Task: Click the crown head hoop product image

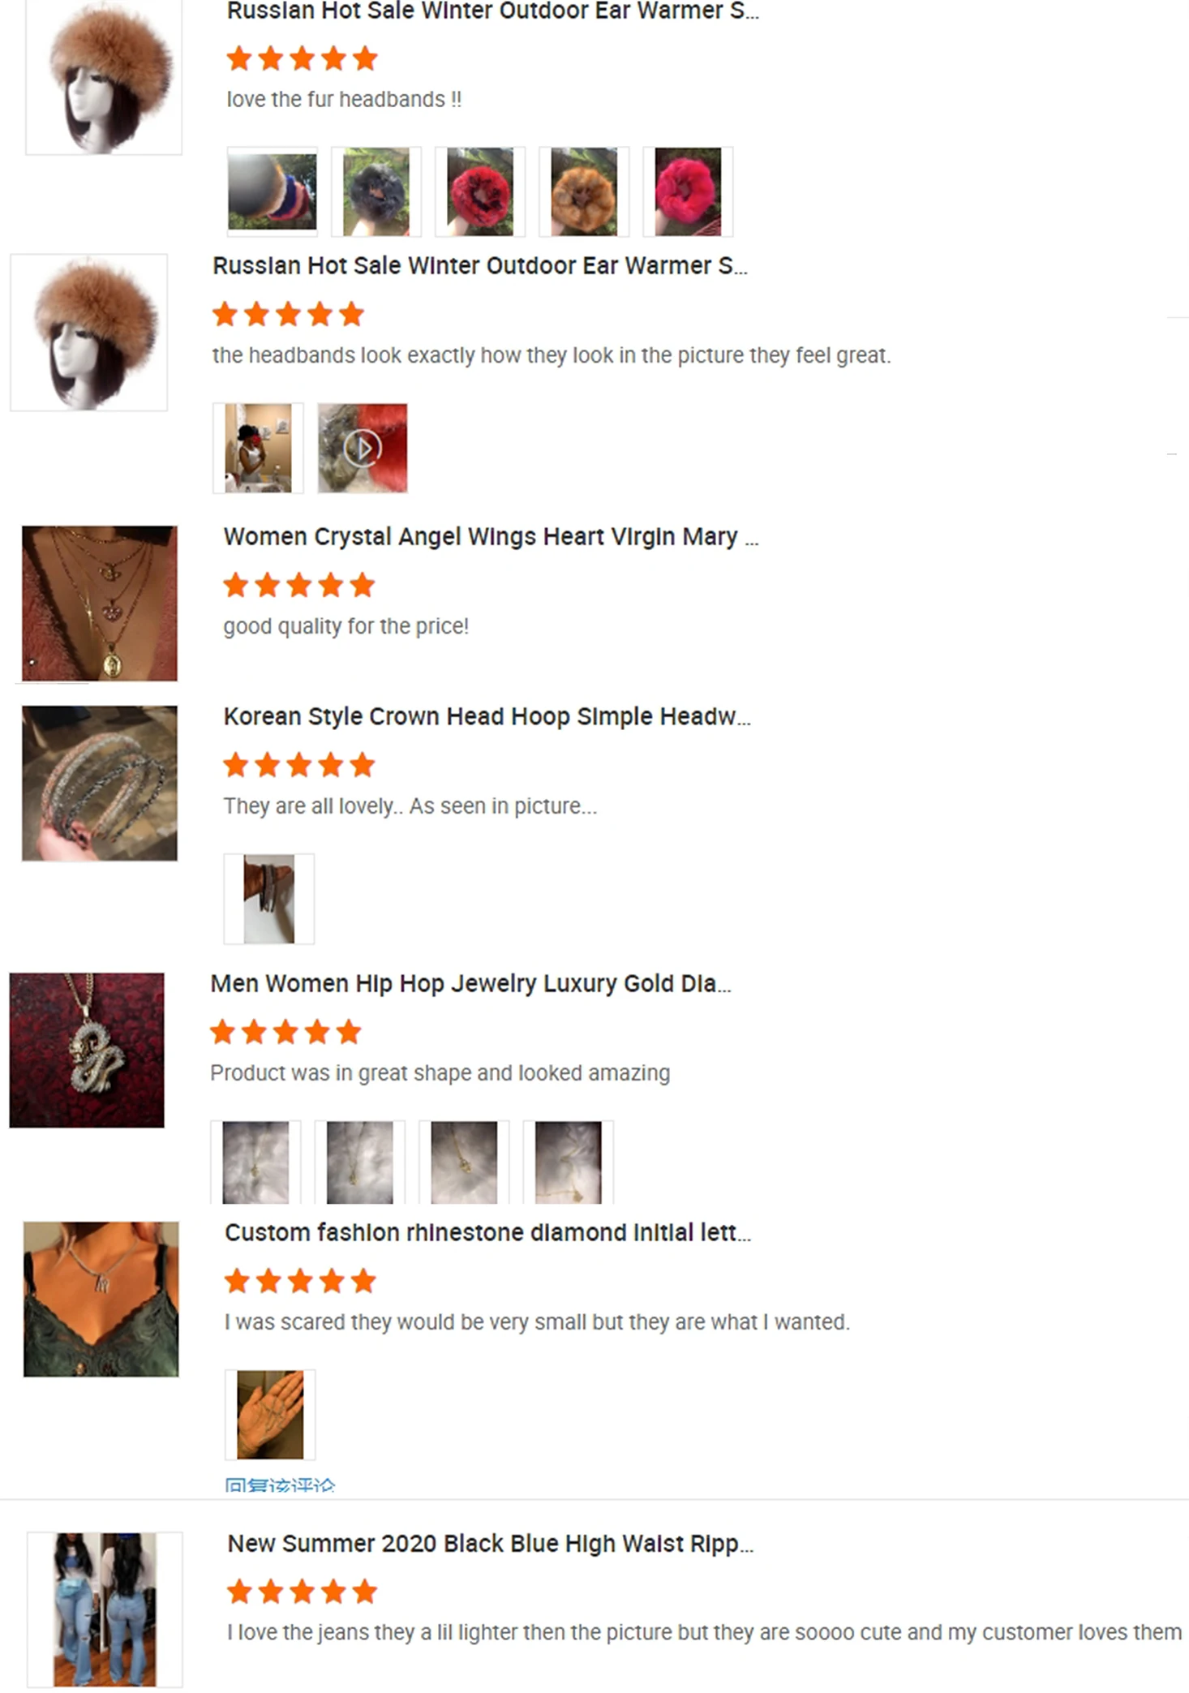Action: tap(100, 783)
